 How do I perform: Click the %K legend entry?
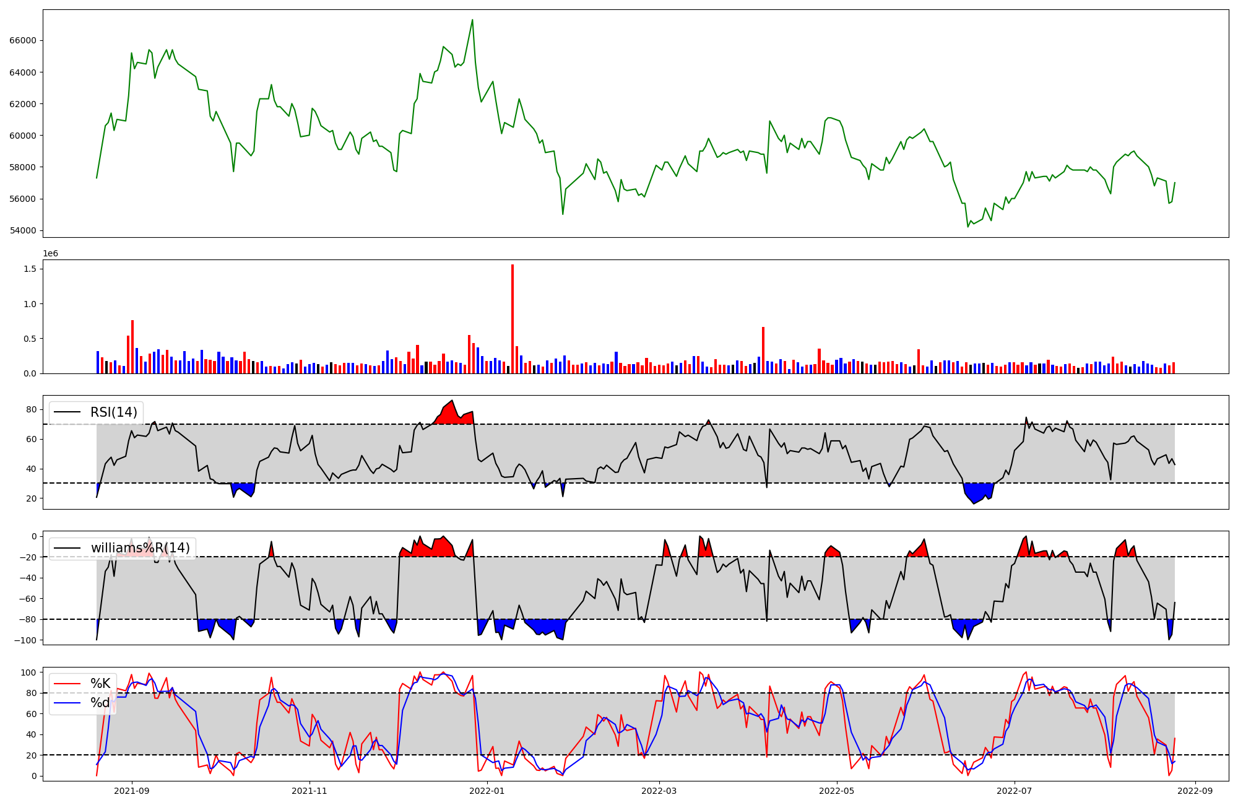[x=100, y=684]
